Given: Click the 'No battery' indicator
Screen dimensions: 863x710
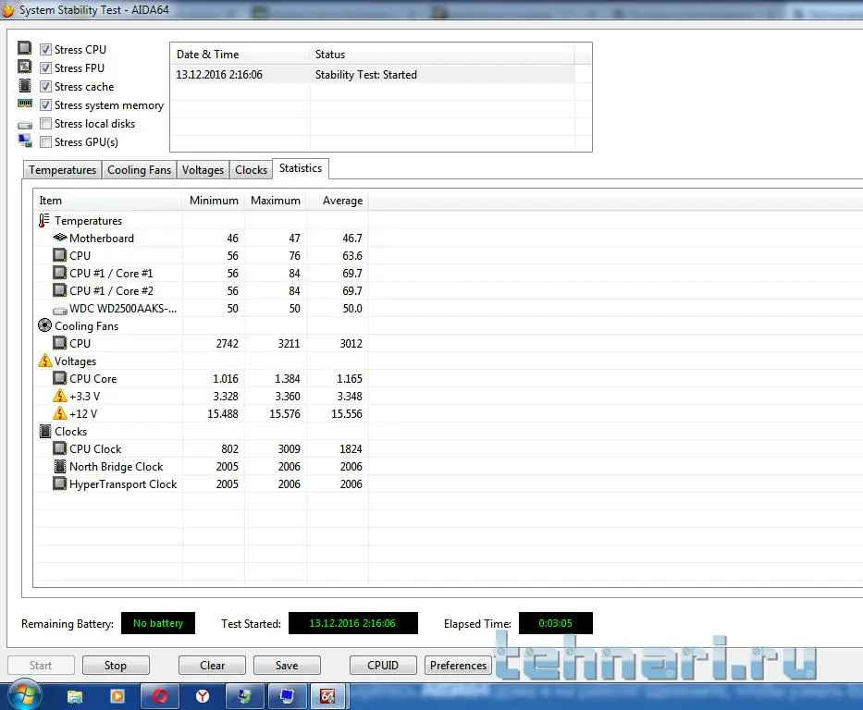Looking at the screenshot, I should point(158,623).
